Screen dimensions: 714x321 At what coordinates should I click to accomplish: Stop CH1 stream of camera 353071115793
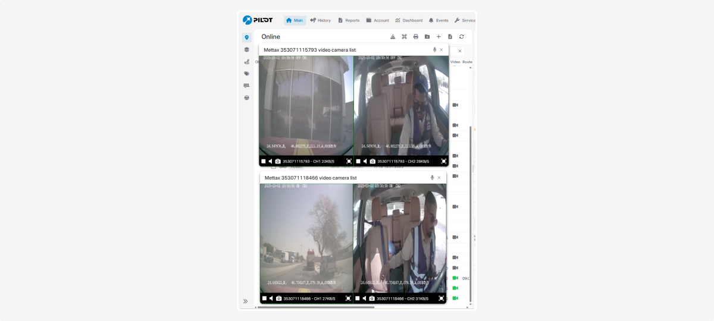(264, 161)
